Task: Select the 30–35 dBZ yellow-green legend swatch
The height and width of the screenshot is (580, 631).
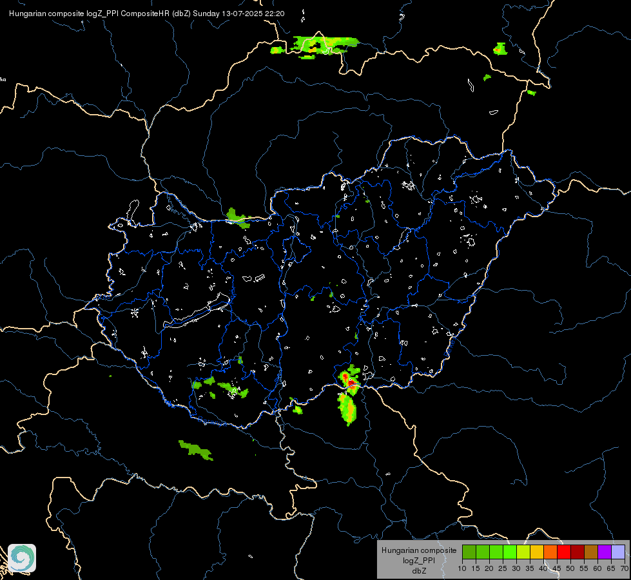Action: click(x=523, y=552)
